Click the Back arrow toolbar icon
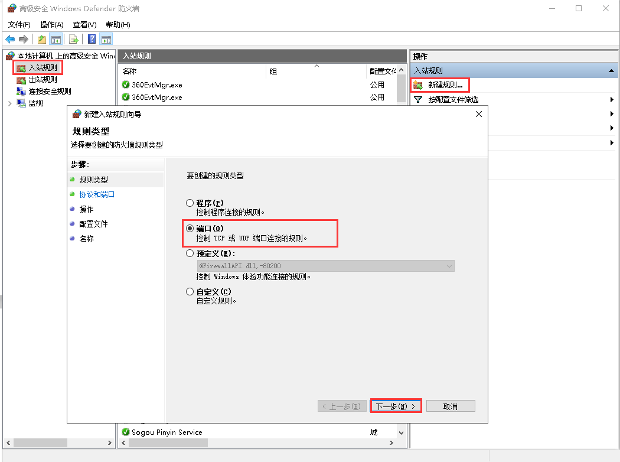The height and width of the screenshot is (462, 620). [x=10, y=39]
